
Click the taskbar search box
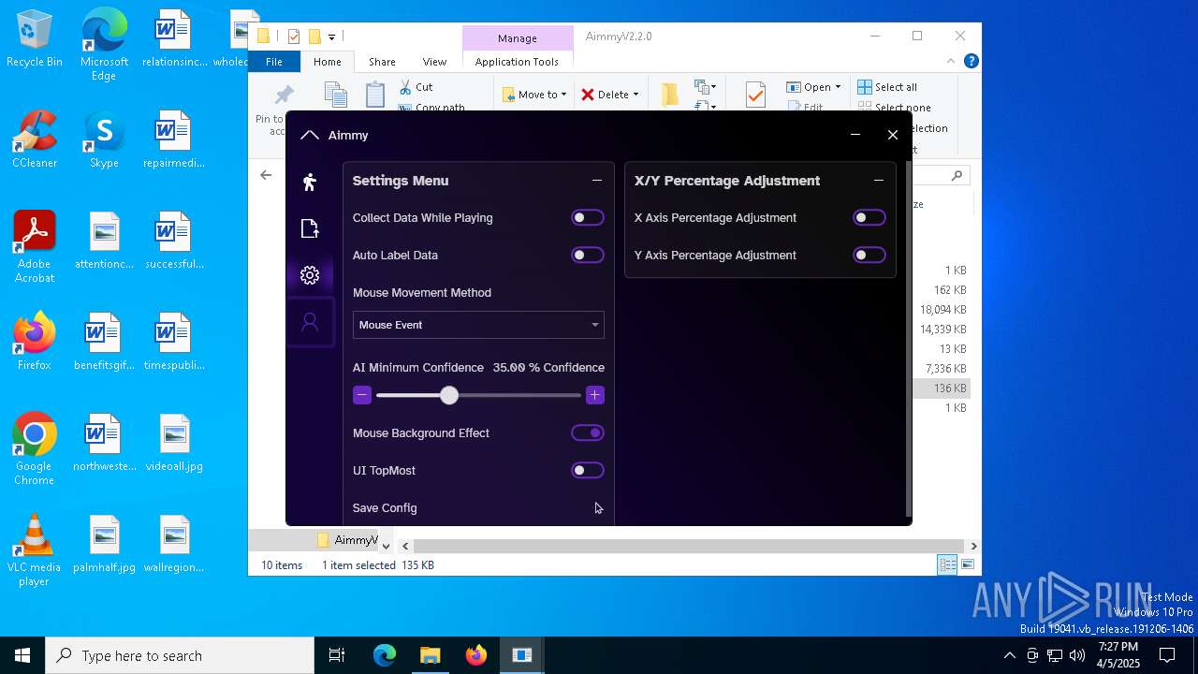(x=180, y=655)
